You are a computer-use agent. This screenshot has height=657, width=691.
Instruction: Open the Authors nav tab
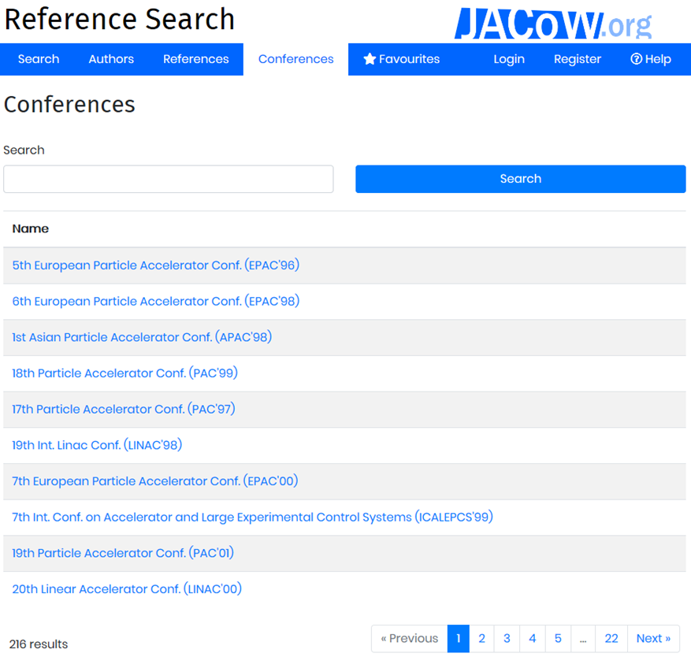[111, 59]
